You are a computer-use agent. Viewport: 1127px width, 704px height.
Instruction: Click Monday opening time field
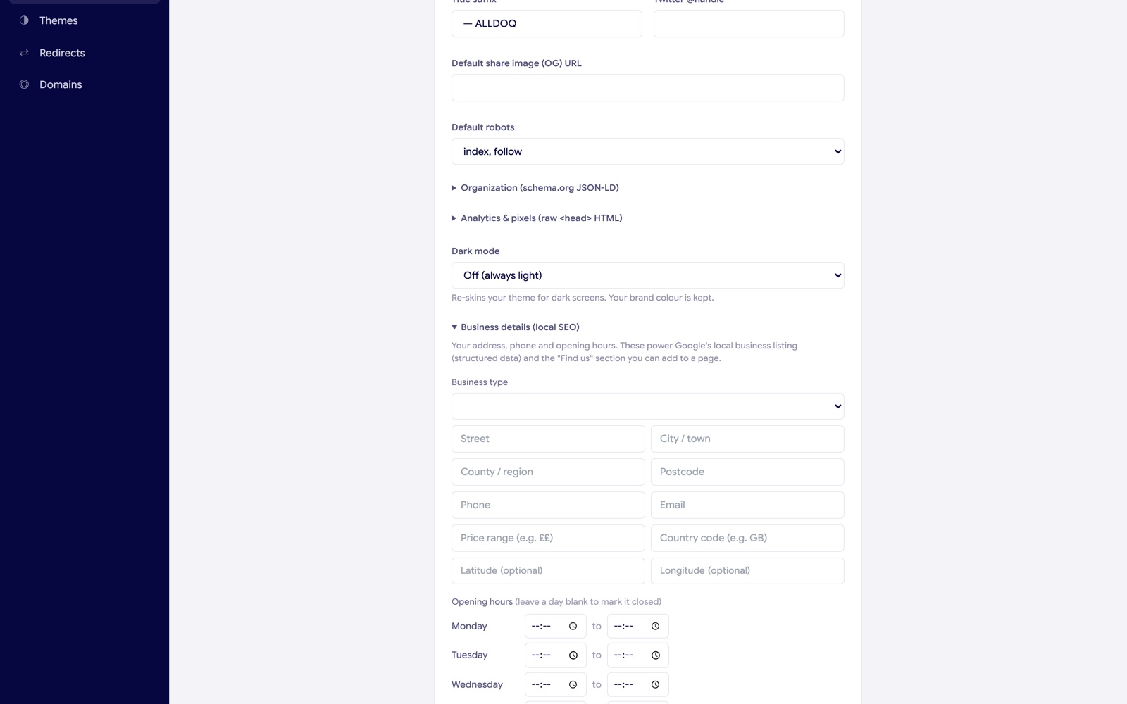(x=555, y=626)
